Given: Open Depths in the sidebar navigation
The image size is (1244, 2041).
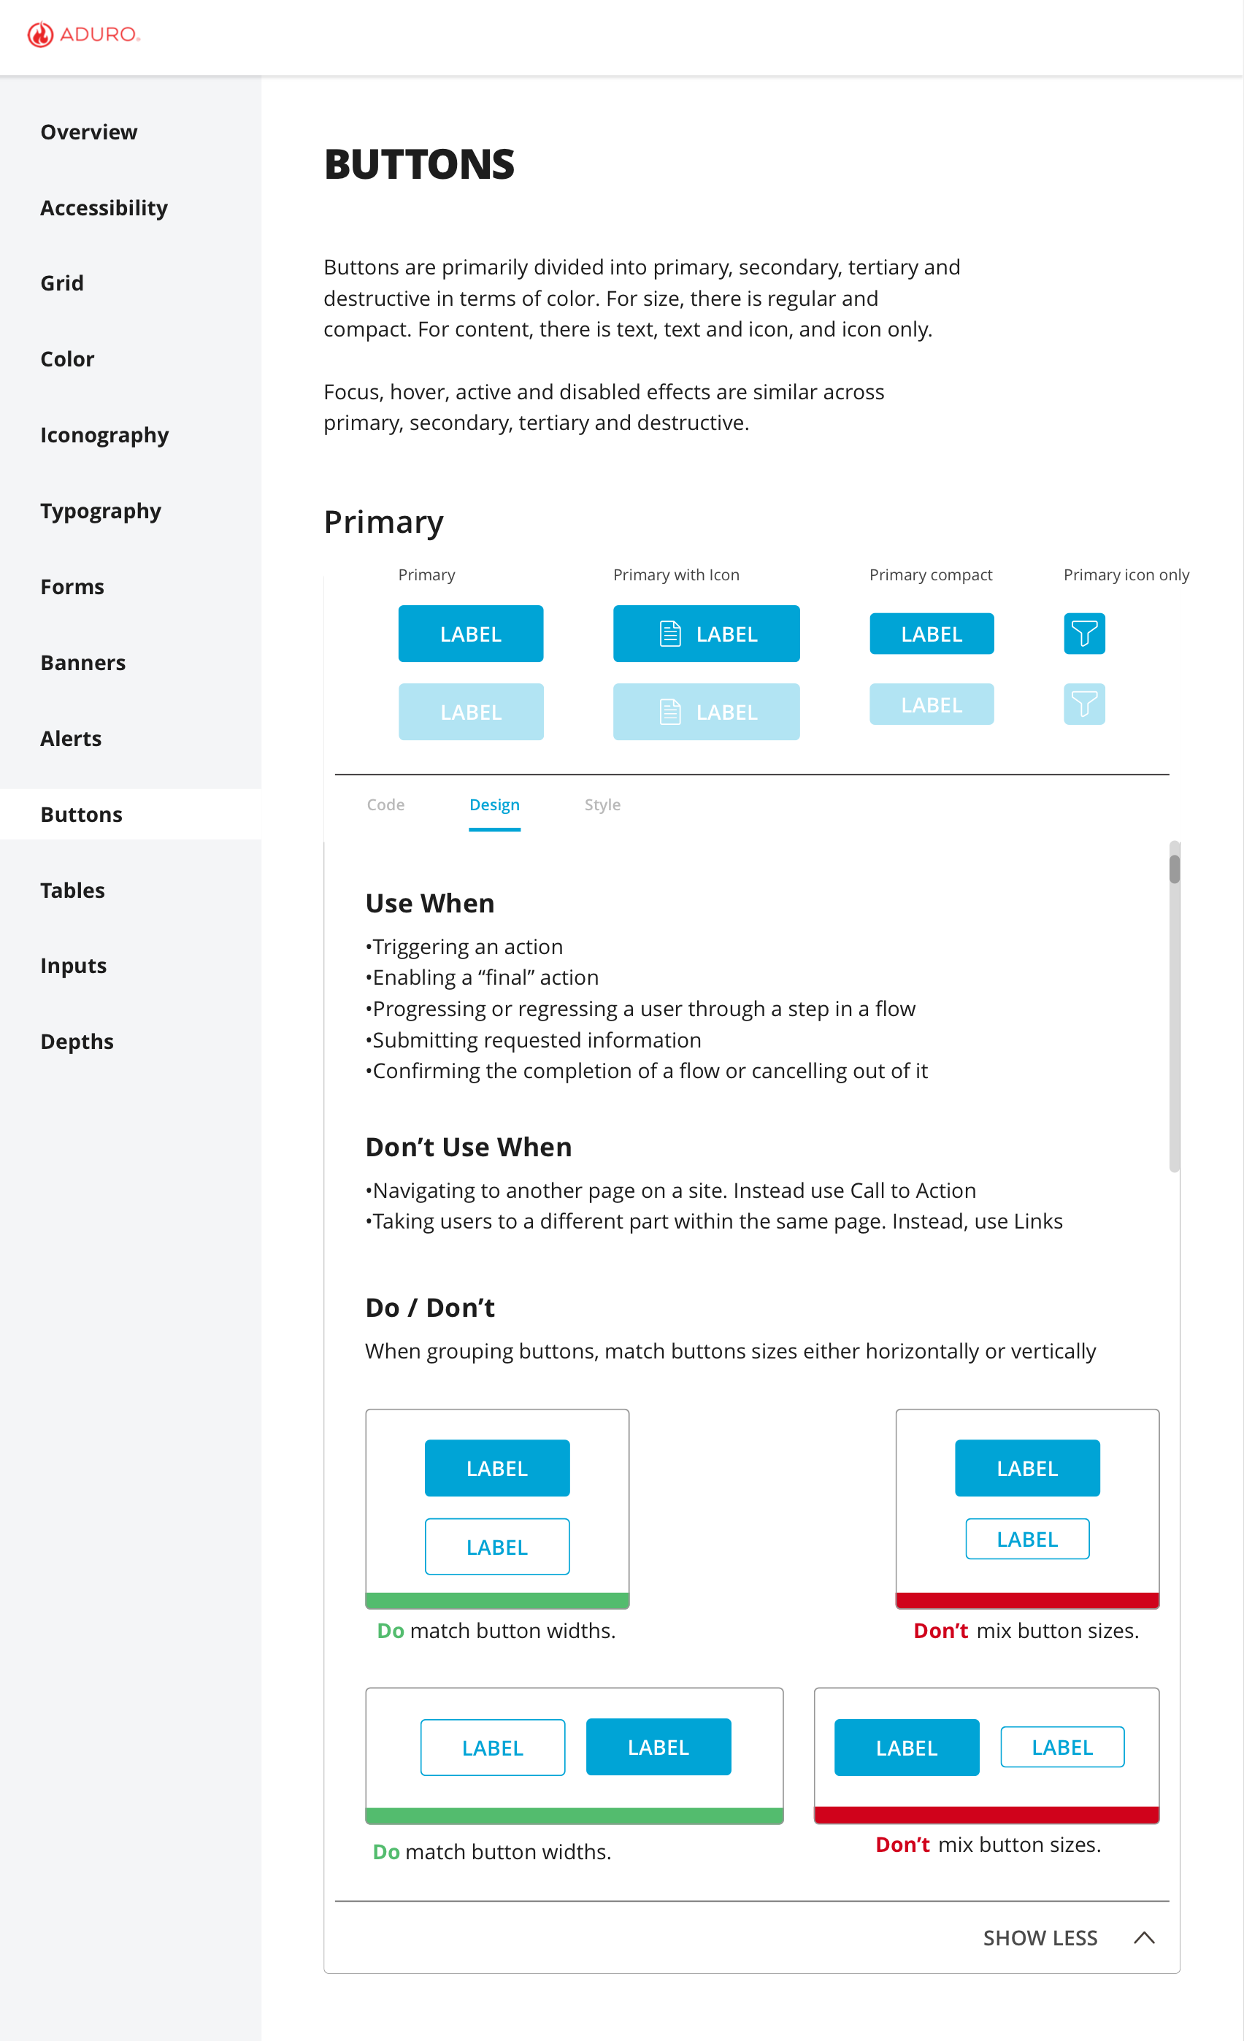Looking at the screenshot, I should (x=77, y=1041).
